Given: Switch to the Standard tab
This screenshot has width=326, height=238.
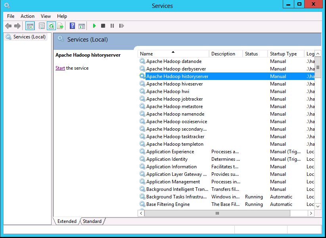Looking at the screenshot, I should point(92,221).
